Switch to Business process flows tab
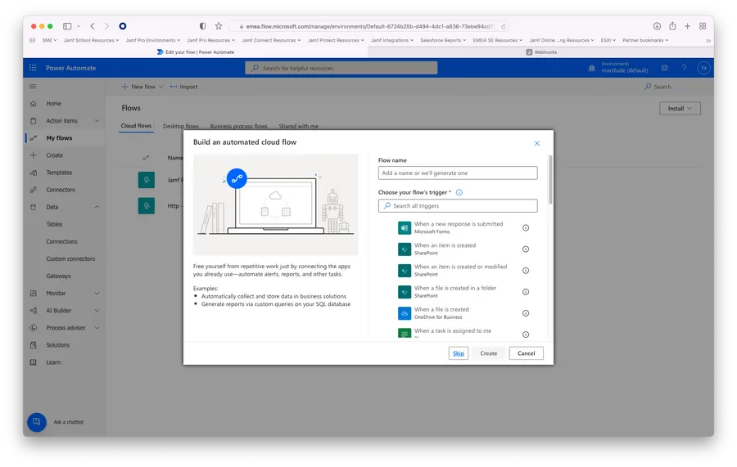 (239, 126)
